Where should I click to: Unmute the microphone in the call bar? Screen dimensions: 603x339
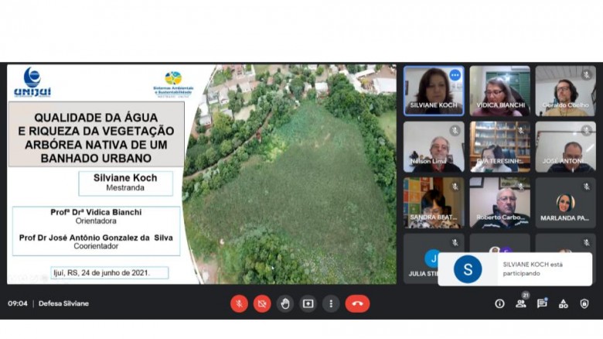(x=239, y=303)
